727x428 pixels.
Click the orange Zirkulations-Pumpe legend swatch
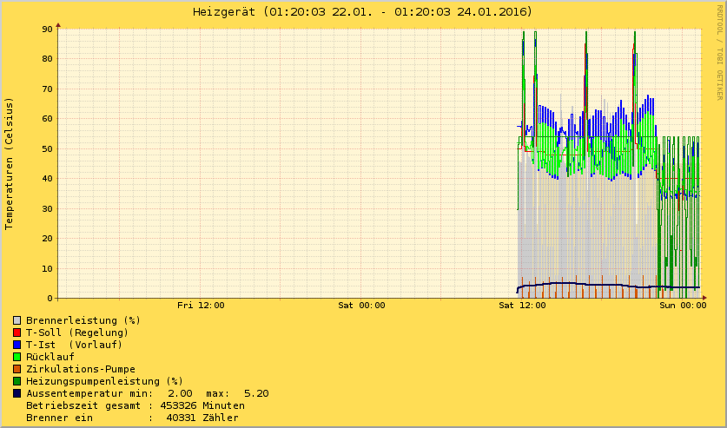click(x=17, y=369)
